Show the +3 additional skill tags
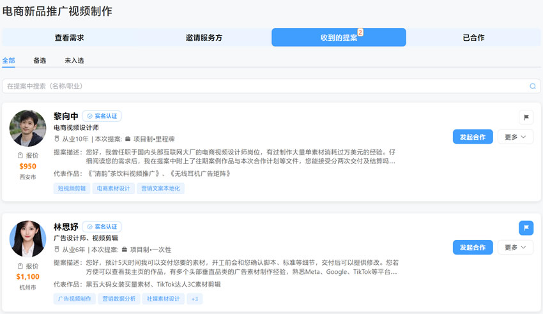The image size is (543, 314). [194, 299]
